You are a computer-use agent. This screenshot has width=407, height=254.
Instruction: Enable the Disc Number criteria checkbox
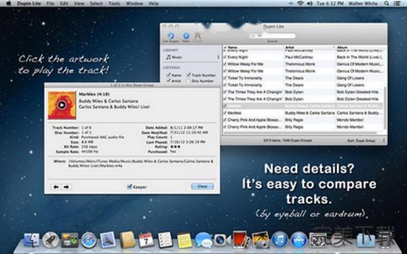click(189, 81)
